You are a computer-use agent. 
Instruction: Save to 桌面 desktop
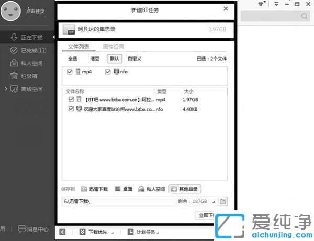124,189
